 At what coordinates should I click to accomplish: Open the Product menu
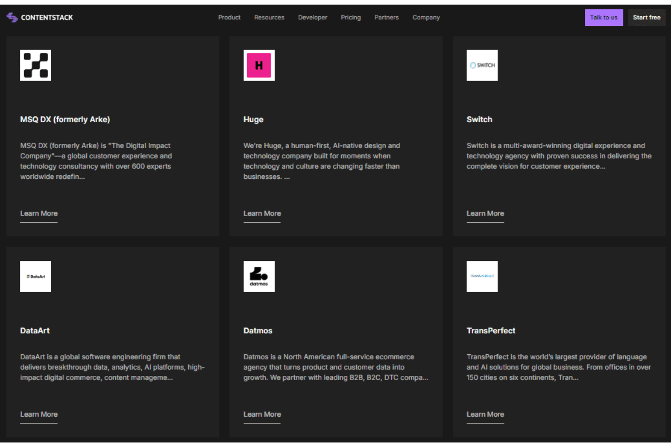coord(229,17)
